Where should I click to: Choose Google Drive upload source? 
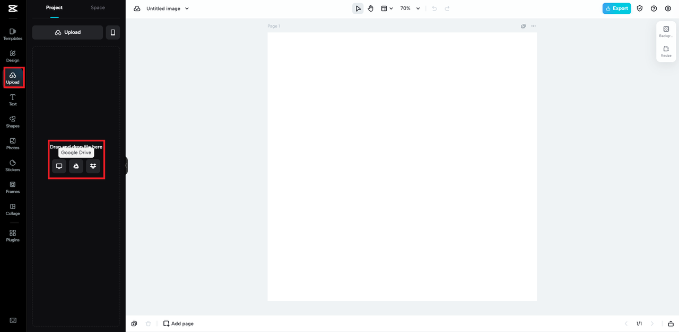(76, 166)
